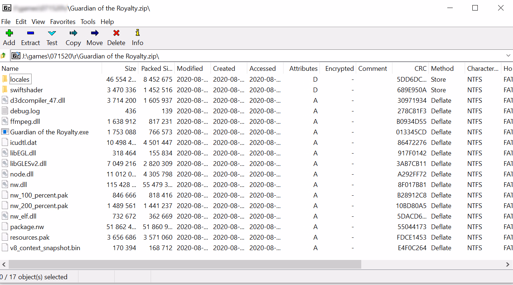The image size is (513, 285).
Task: Select the nw.dll file icon
Action: 5,184
